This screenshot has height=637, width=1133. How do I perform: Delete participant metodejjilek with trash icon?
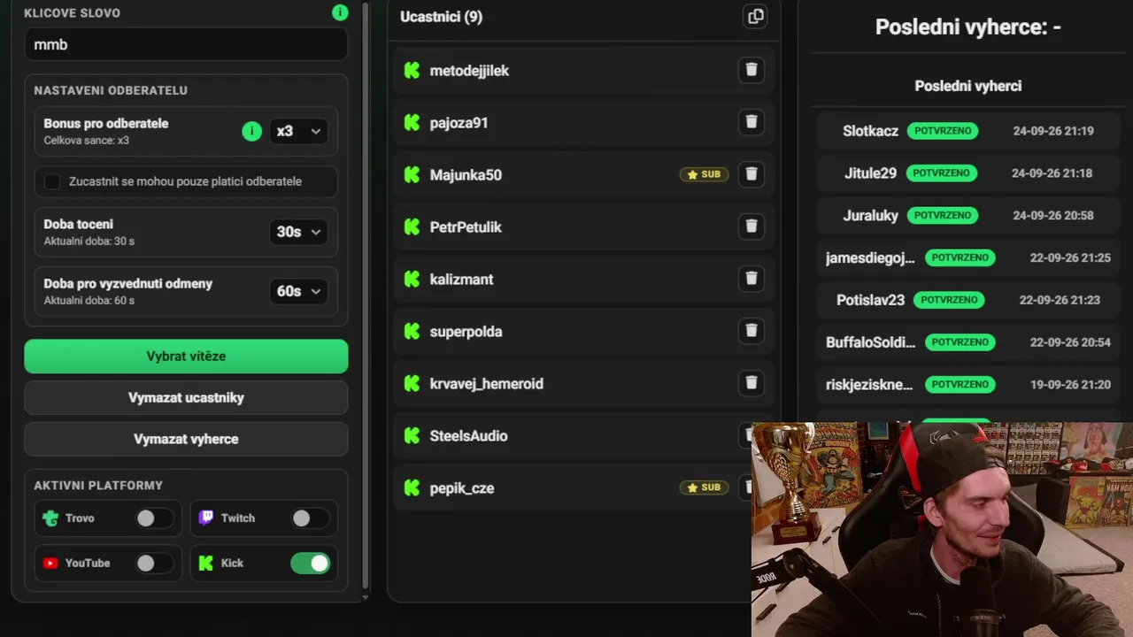coord(751,70)
